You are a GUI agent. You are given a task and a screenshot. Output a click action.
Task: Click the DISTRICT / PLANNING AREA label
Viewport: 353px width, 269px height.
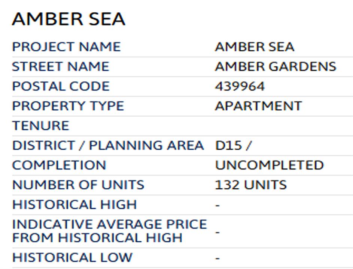[x=108, y=145]
